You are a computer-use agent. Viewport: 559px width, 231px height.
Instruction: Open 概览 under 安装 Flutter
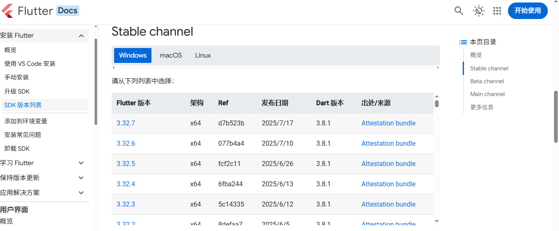(x=10, y=50)
